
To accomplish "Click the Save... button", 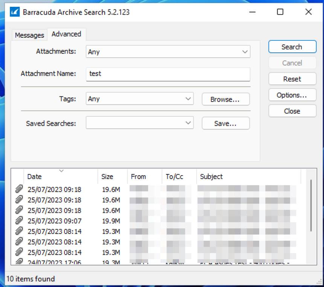I will point(226,124).
